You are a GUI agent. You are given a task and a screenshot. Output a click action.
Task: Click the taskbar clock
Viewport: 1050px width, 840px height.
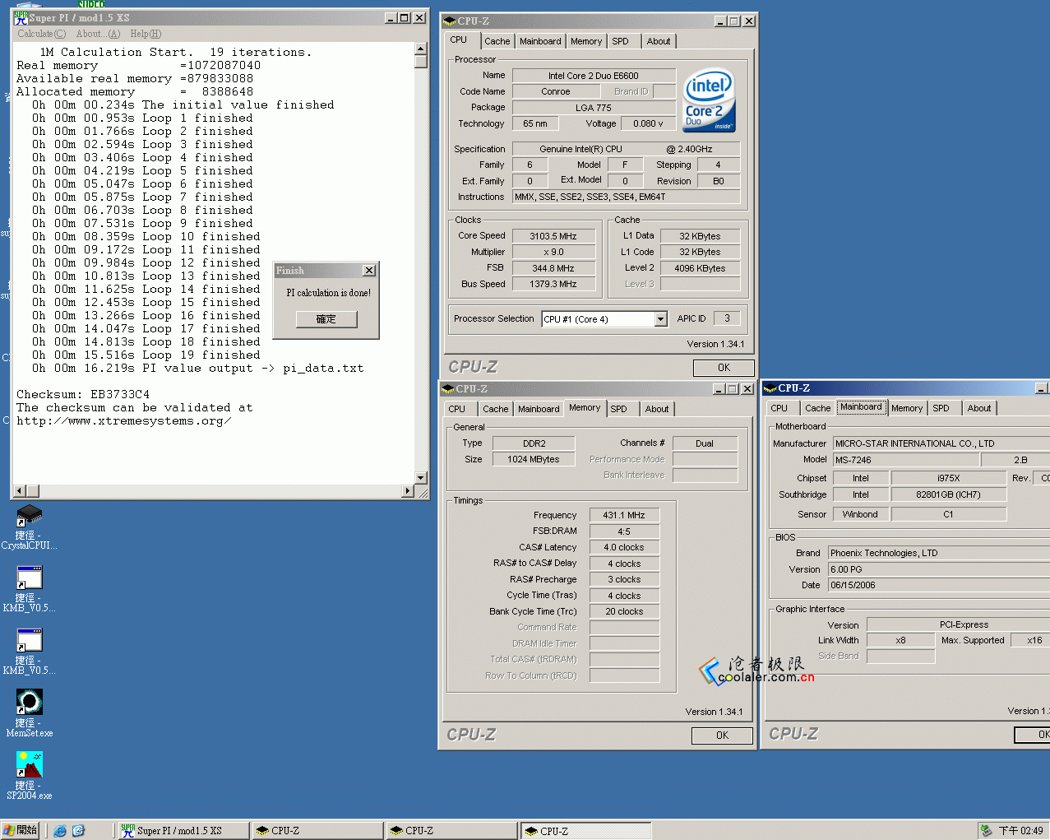click(1020, 831)
